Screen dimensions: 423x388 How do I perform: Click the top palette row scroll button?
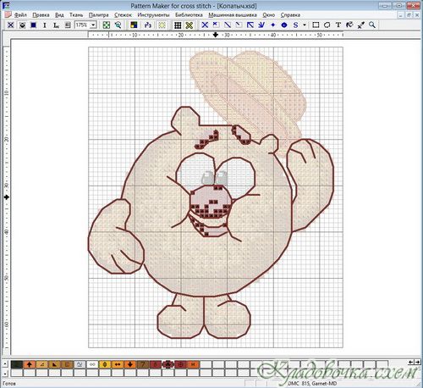[5, 364]
